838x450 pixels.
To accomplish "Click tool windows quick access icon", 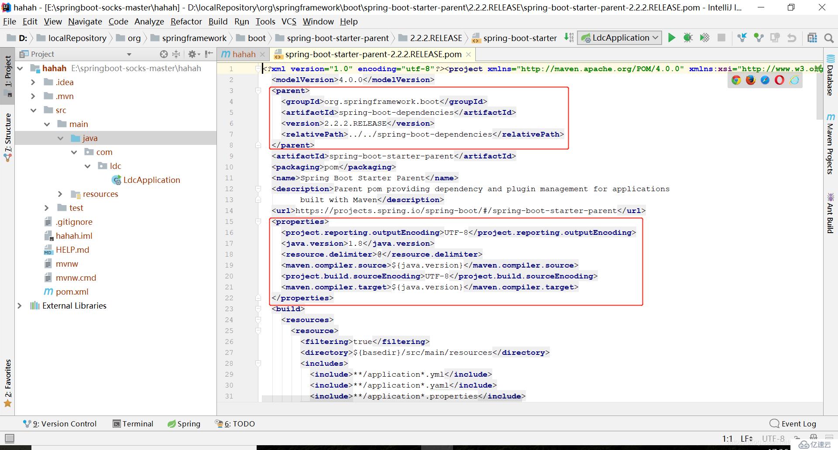I will (x=9, y=438).
